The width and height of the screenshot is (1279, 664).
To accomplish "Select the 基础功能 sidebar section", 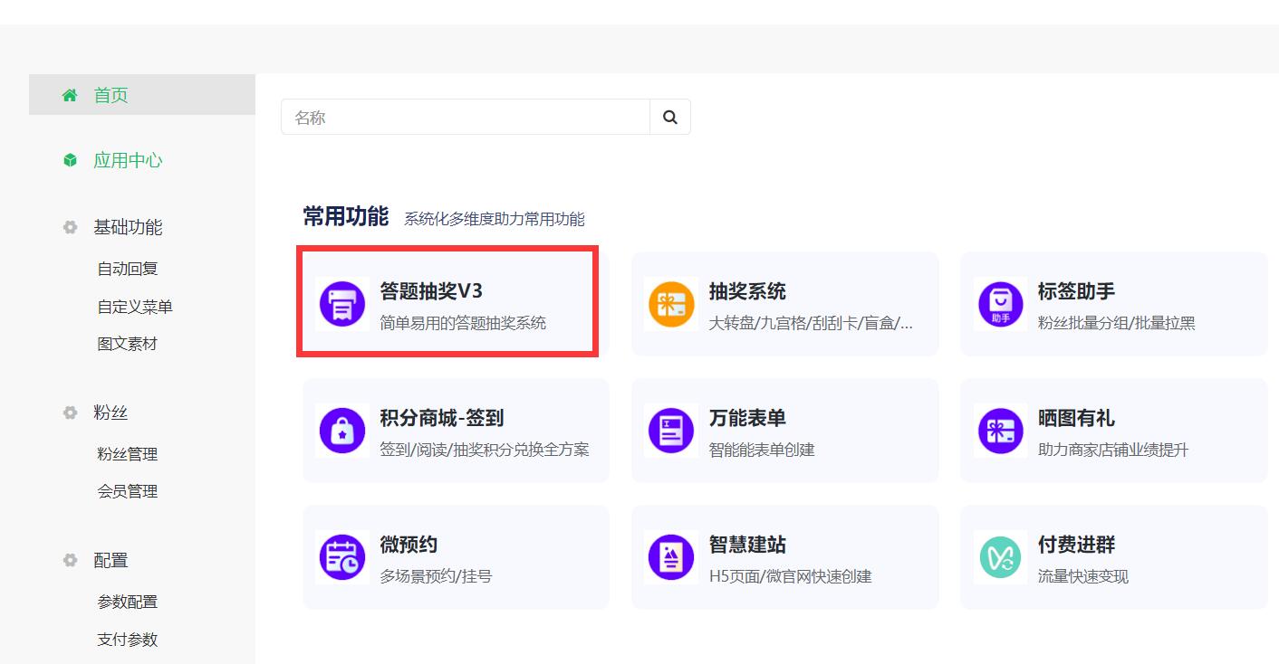I will (128, 227).
